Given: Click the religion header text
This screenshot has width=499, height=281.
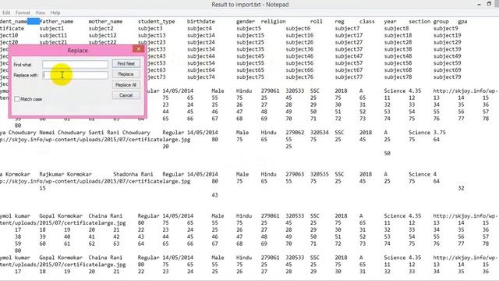Looking at the screenshot, I should (273, 21).
